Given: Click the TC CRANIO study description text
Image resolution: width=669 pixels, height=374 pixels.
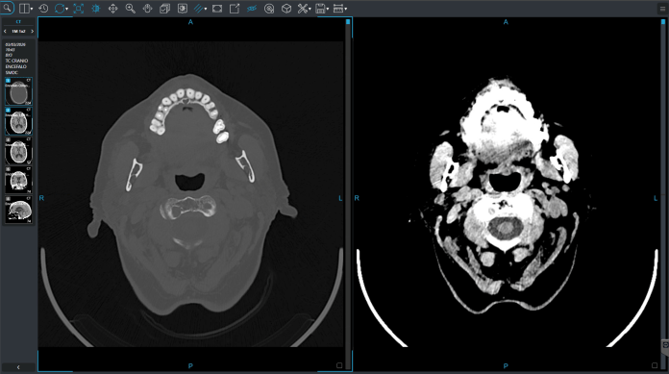Looking at the screenshot, I should [16, 62].
